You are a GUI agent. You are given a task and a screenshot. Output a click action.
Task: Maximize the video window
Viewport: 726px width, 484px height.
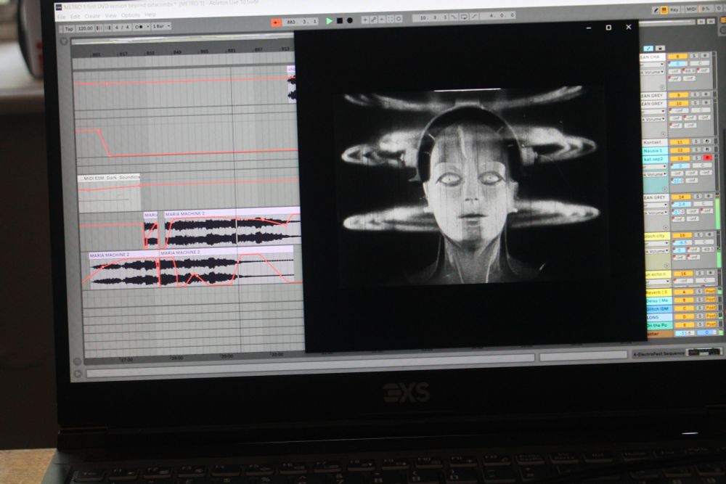tap(608, 28)
